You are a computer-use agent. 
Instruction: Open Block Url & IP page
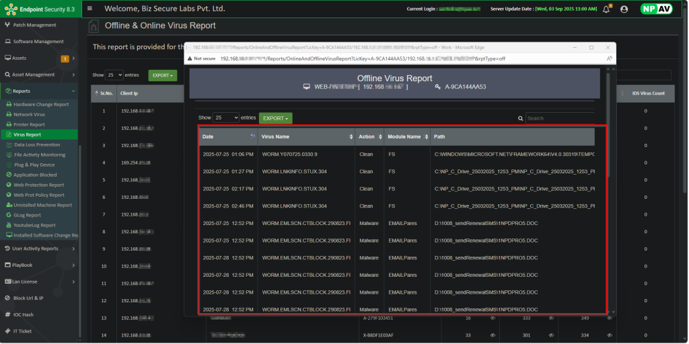28,298
